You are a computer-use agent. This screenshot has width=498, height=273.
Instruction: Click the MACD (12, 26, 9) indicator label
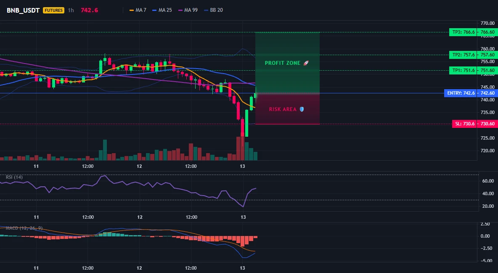[x=24, y=228]
